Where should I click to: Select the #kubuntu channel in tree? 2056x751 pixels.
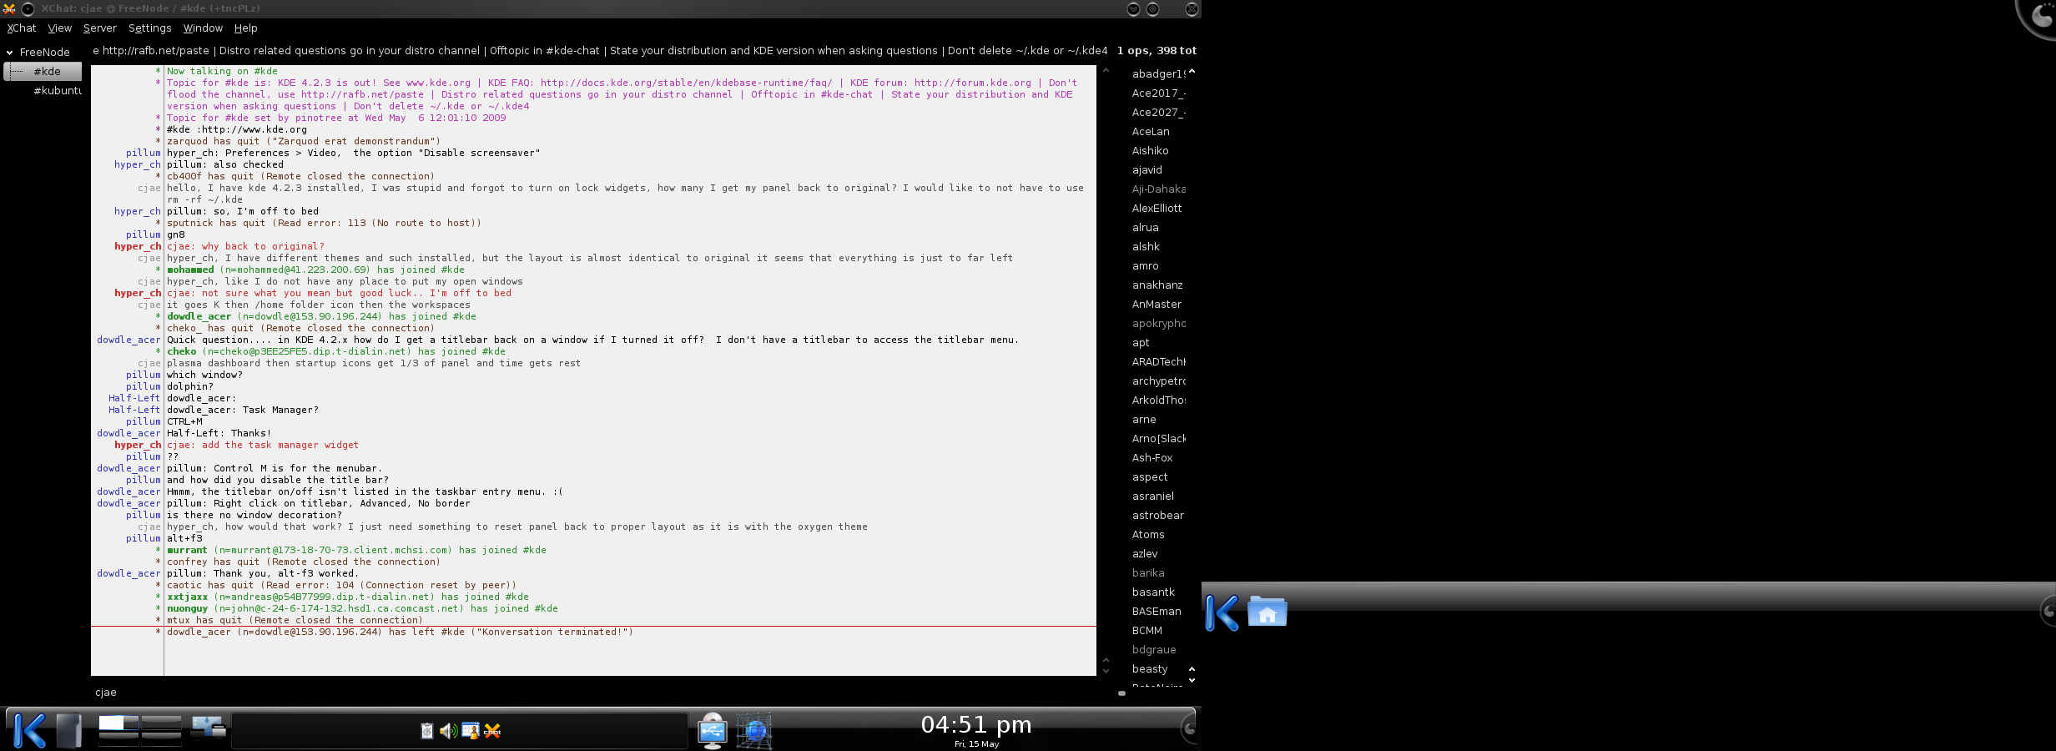[x=57, y=91]
